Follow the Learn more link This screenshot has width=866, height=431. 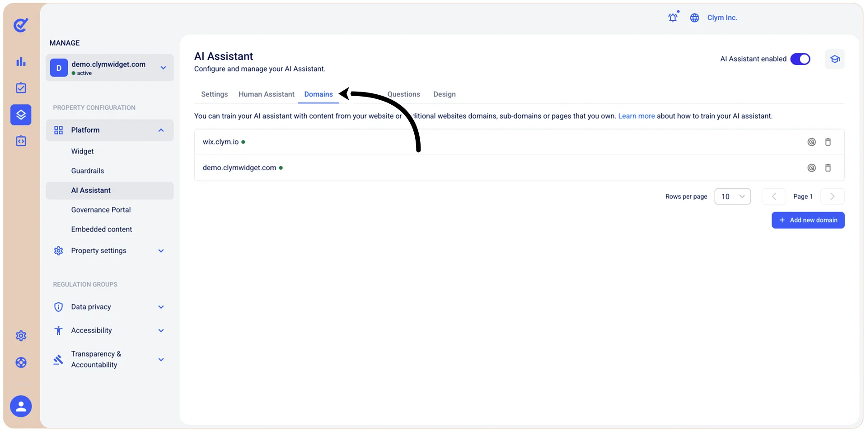click(636, 116)
